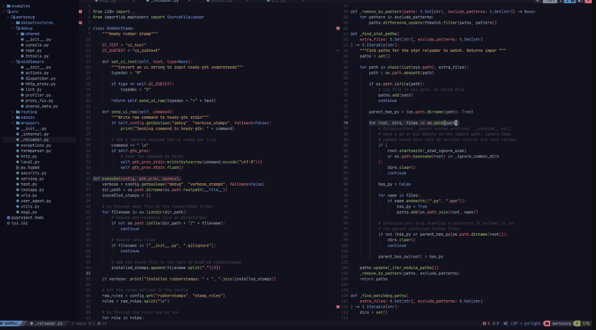Click the werkzeug directory label in status bar
The width and height of the screenshot is (596, 330).
tap(561, 323)
